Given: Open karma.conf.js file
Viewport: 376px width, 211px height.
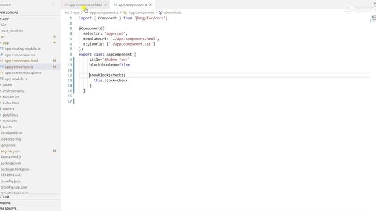Looking at the screenshot, I should point(11,157).
